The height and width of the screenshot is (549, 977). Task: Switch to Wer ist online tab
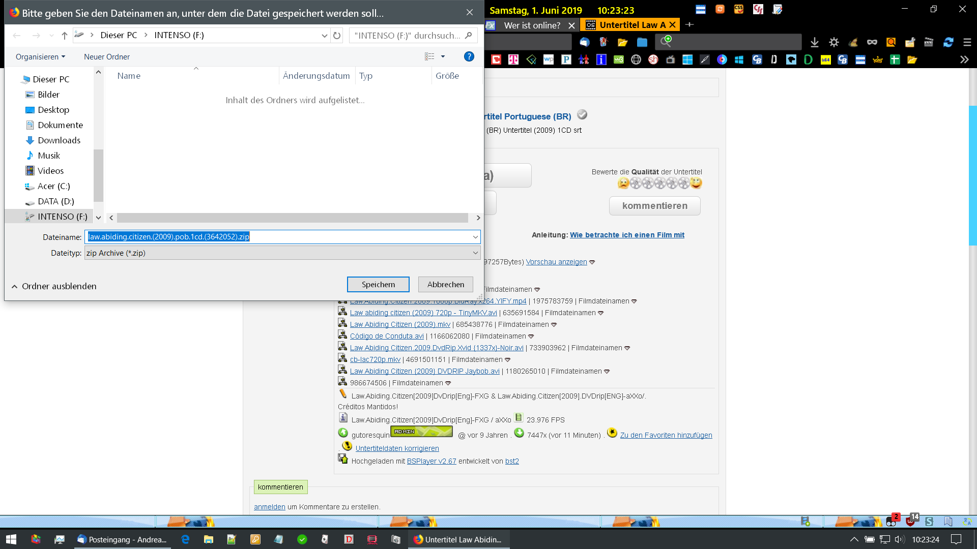click(531, 25)
